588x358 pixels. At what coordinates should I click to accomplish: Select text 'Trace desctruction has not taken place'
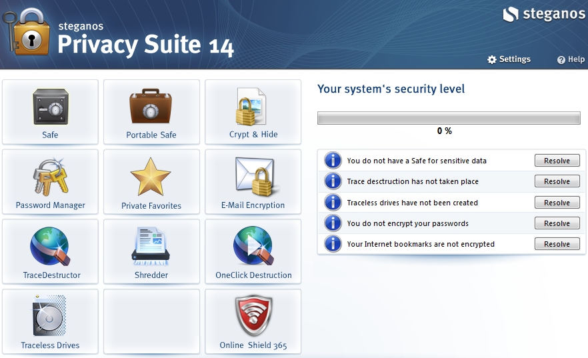pyautogui.click(x=413, y=181)
